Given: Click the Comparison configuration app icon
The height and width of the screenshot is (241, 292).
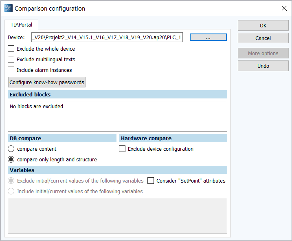Looking at the screenshot, I should pyautogui.click(x=8, y=8).
